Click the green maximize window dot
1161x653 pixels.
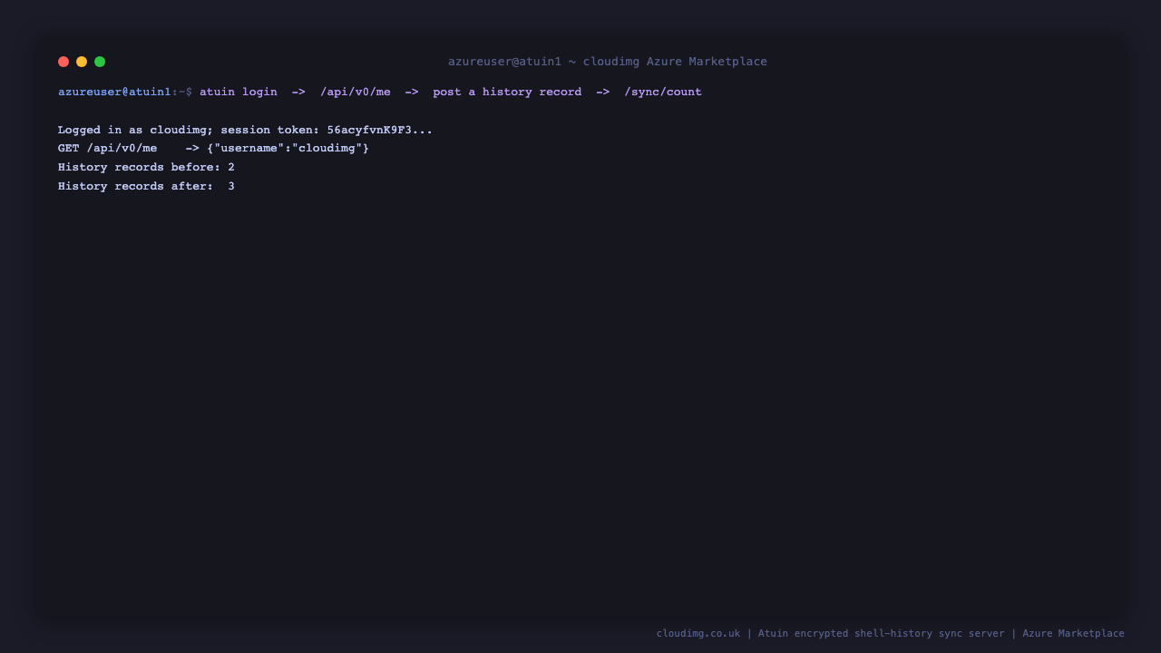point(100,62)
